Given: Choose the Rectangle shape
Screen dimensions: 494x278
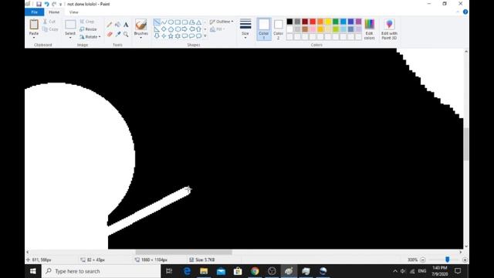Looking at the screenshot, I should click(x=178, y=22).
